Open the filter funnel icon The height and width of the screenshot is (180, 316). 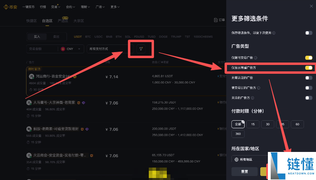pyautogui.click(x=141, y=49)
